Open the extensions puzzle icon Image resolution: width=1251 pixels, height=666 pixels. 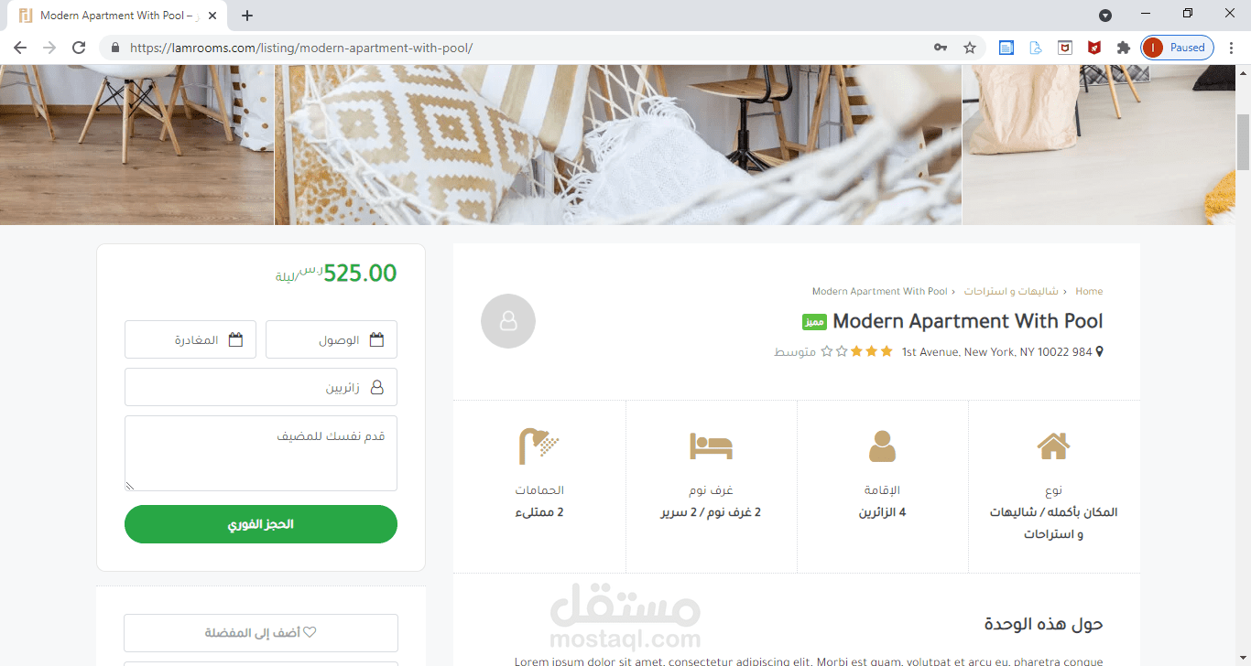click(x=1123, y=48)
